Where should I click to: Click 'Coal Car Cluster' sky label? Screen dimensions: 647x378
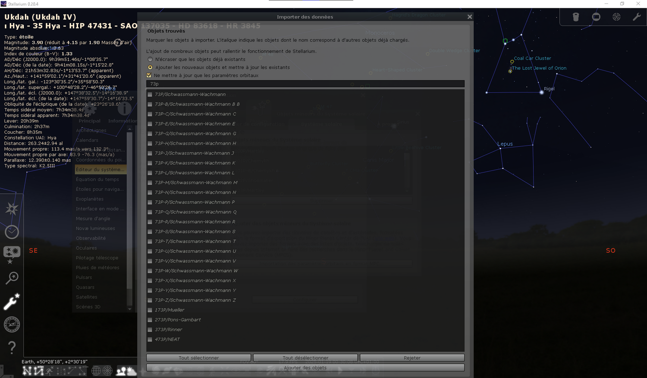click(x=532, y=58)
